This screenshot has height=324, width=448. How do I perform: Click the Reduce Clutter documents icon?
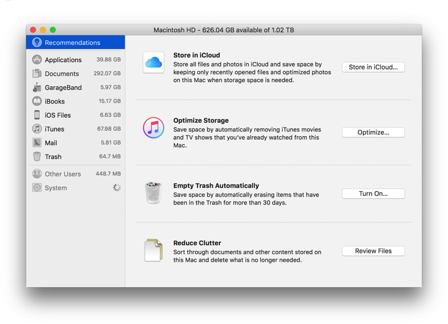tap(153, 250)
